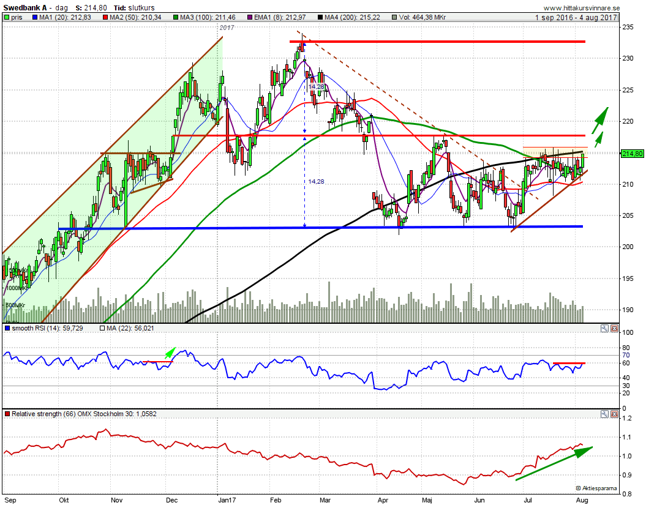Screen dimensions: 646x508
Task: Click the red Relative strength legend swatch
Action: pos(7,414)
